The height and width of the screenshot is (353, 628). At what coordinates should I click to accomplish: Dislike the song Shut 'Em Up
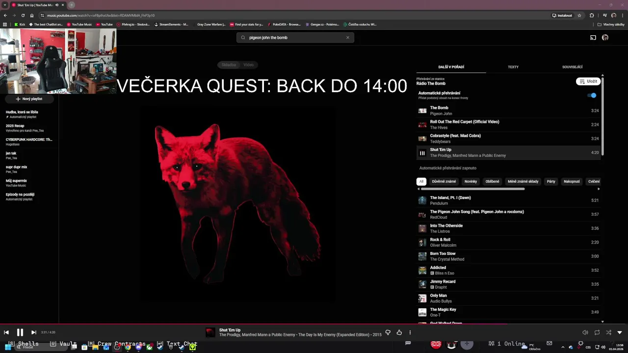tap(388, 332)
